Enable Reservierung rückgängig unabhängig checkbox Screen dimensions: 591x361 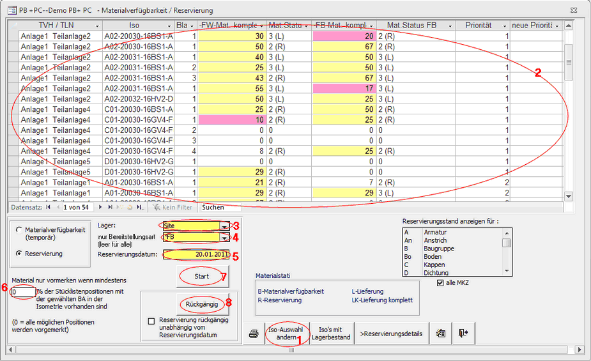coord(151,321)
